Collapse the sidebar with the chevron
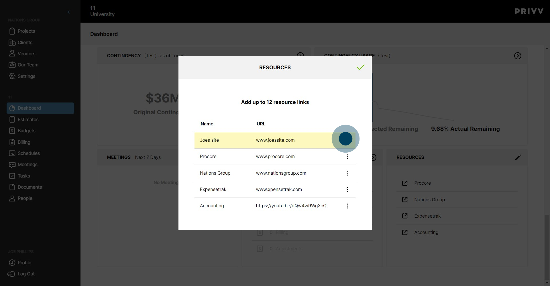This screenshot has width=550, height=286. pyautogui.click(x=68, y=12)
